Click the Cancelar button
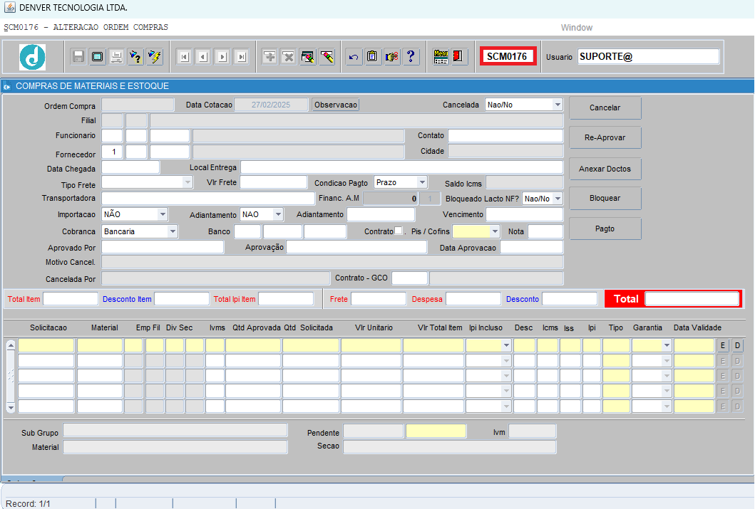The image size is (755, 509). click(x=605, y=107)
